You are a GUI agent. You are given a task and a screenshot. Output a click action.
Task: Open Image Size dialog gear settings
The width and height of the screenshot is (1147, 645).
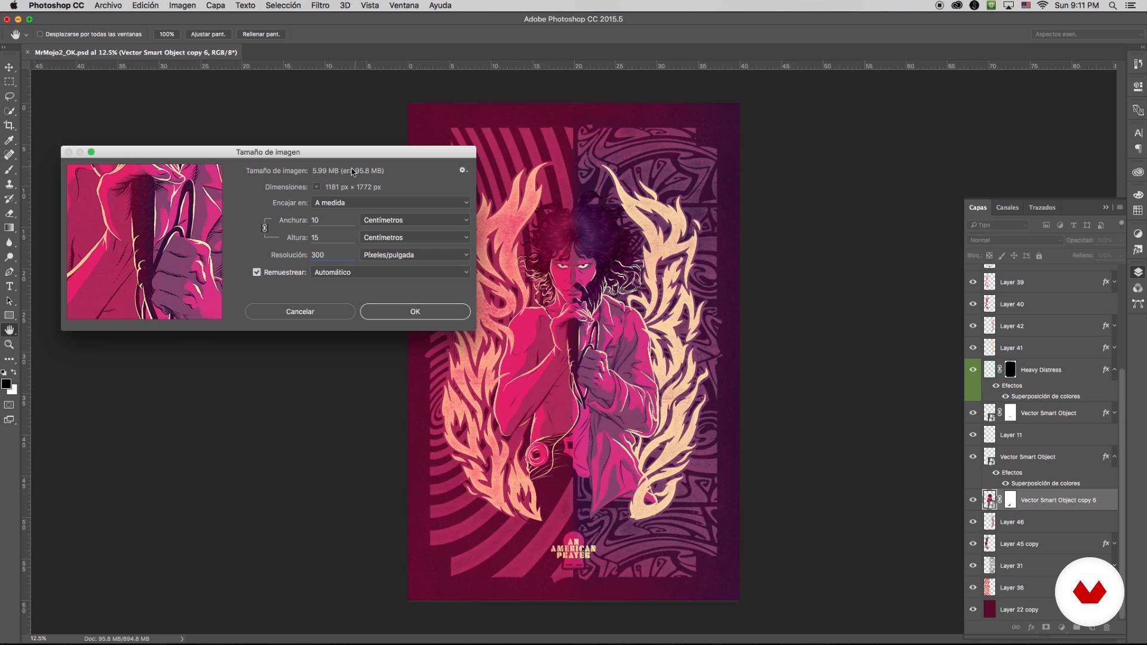(x=462, y=170)
